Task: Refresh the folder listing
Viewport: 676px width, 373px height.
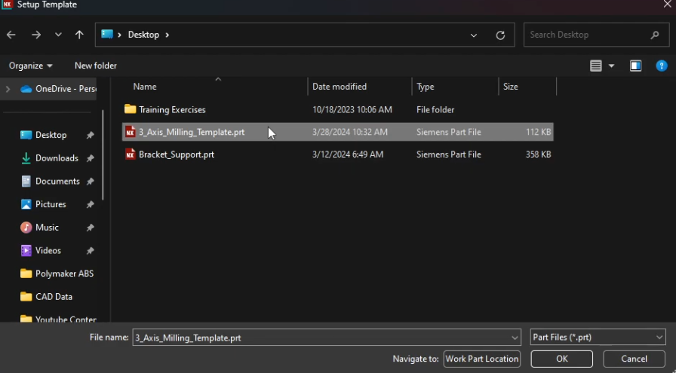Action: 500,35
